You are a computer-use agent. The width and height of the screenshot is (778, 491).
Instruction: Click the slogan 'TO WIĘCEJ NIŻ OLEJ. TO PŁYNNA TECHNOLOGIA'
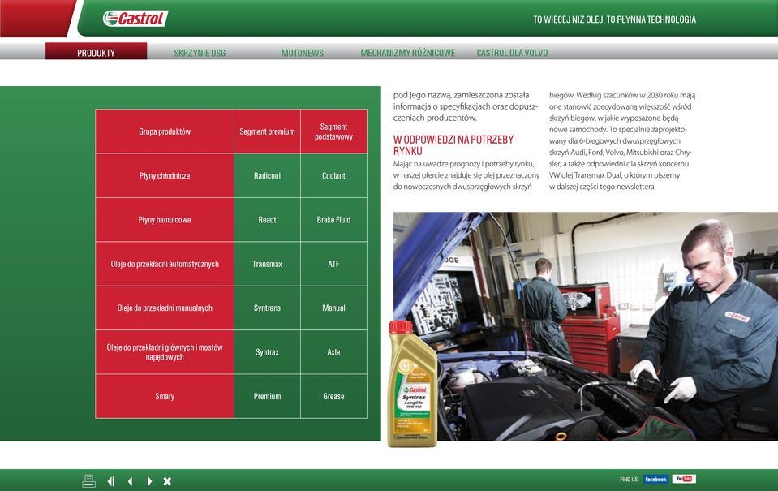tap(614, 19)
